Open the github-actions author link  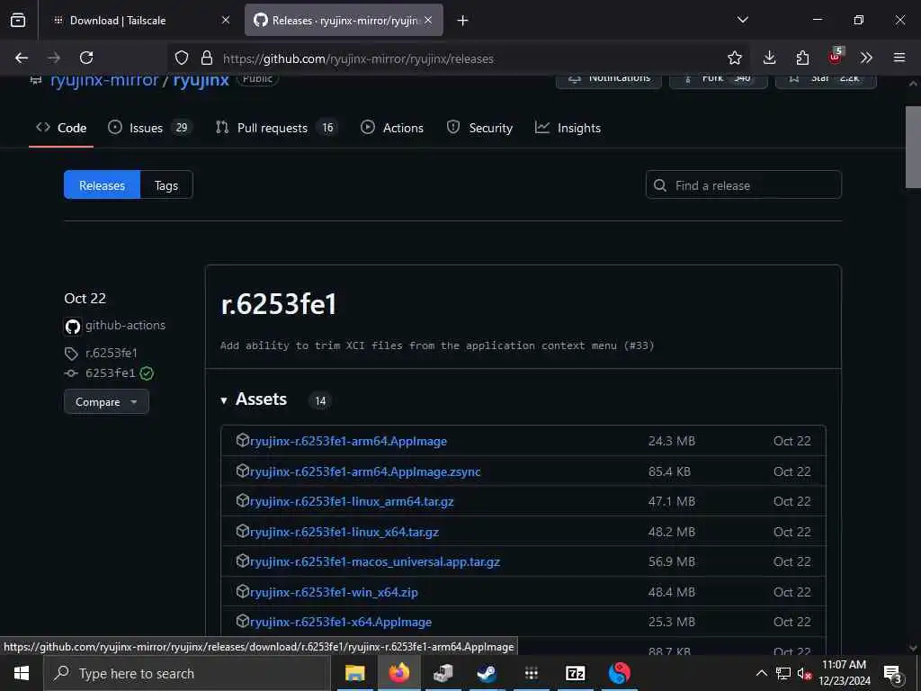tap(125, 325)
